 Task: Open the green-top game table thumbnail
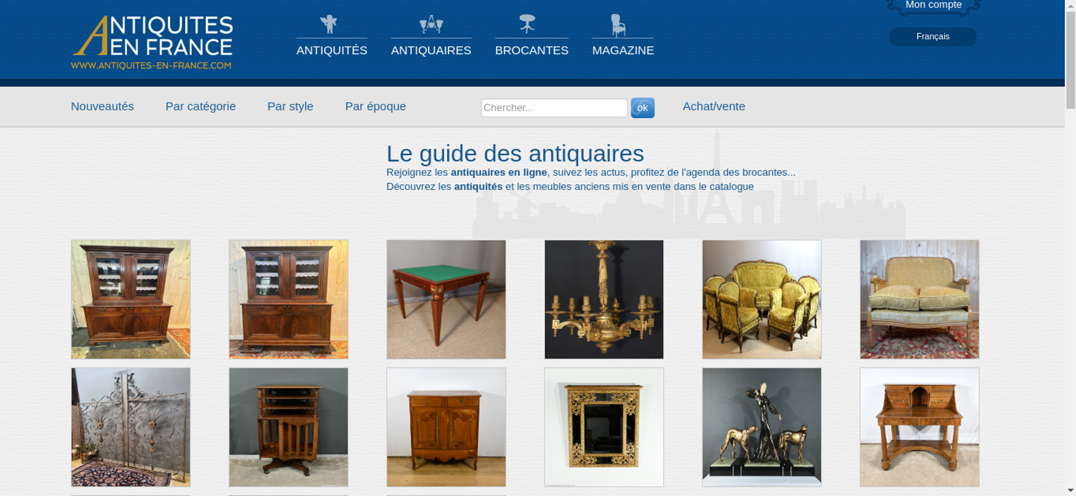(446, 299)
